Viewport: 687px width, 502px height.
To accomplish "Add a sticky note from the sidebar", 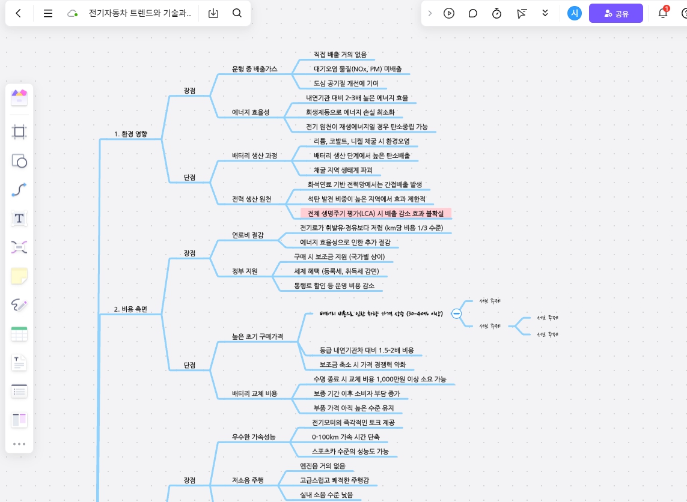I will (x=19, y=276).
